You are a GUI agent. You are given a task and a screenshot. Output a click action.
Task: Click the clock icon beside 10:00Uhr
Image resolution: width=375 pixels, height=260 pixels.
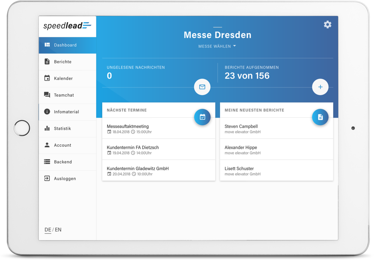click(x=134, y=174)
